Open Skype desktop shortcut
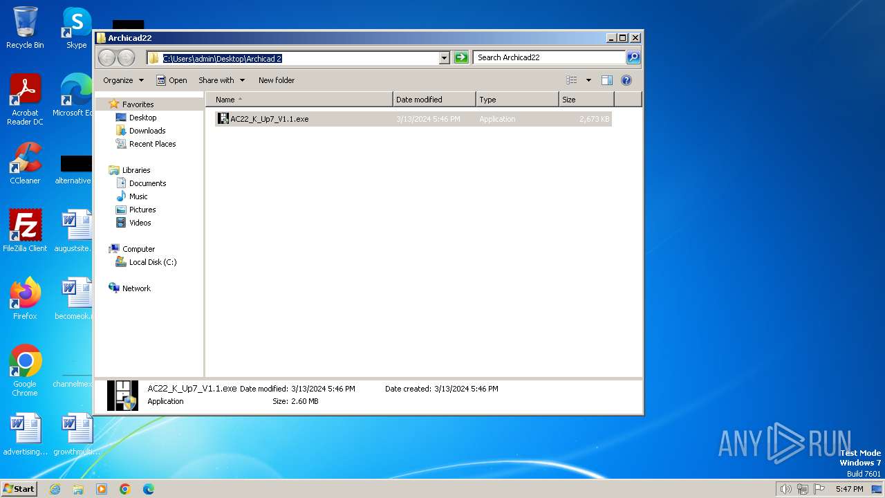The width and height of the screenshot is (885, 498). (x=76, y=28)
